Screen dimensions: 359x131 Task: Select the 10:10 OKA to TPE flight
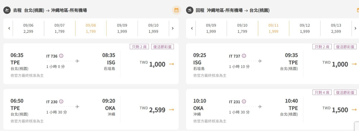(245, 109)
